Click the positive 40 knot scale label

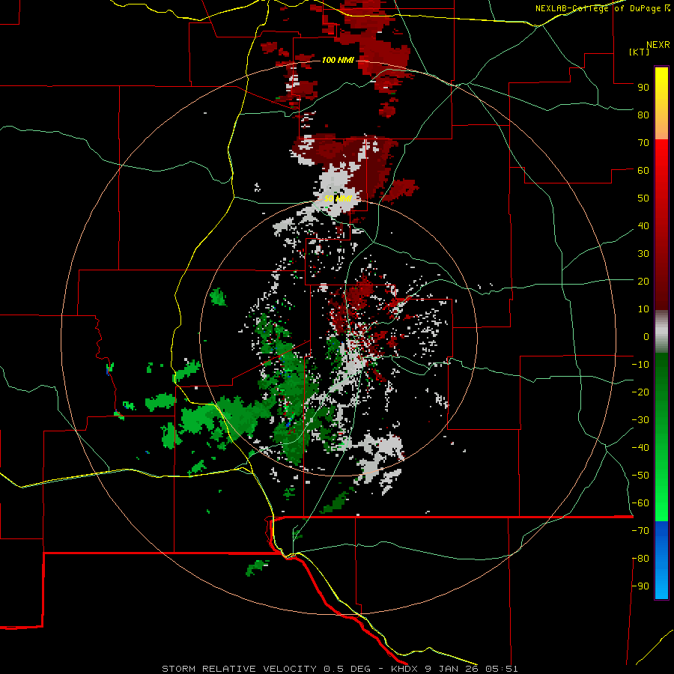[x=643, y=225]
